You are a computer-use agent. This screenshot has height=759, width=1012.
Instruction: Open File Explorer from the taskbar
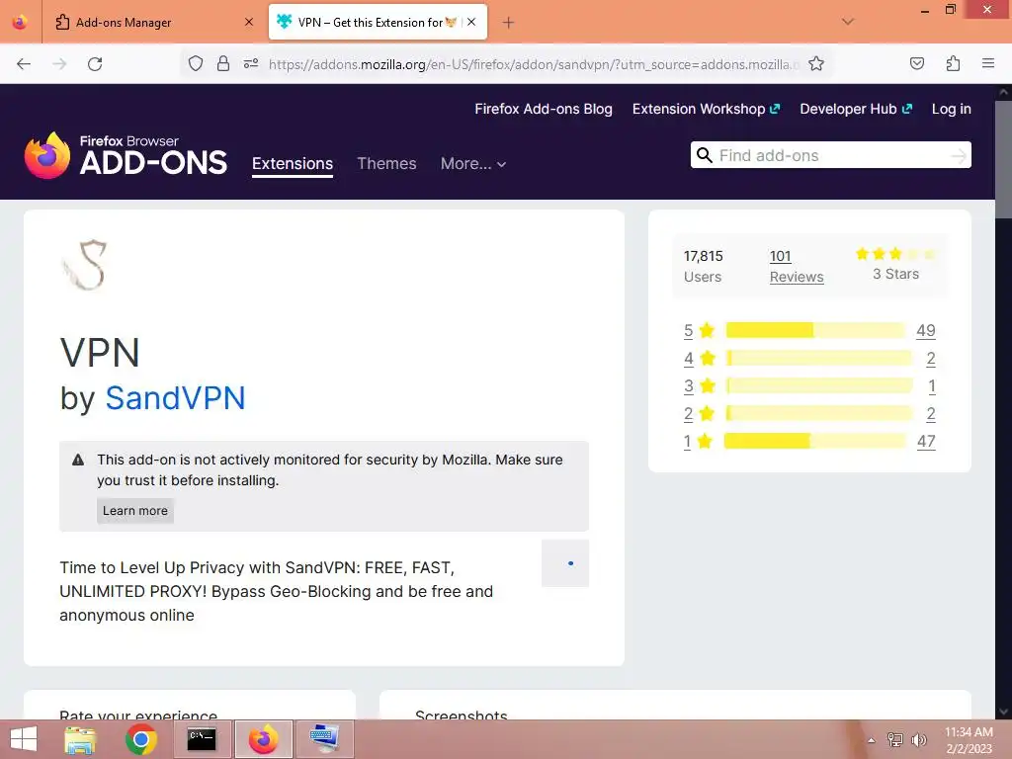80,739
